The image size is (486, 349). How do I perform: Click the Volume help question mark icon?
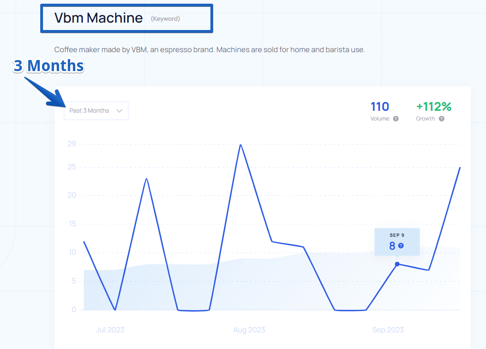click(x=396, y=119)
